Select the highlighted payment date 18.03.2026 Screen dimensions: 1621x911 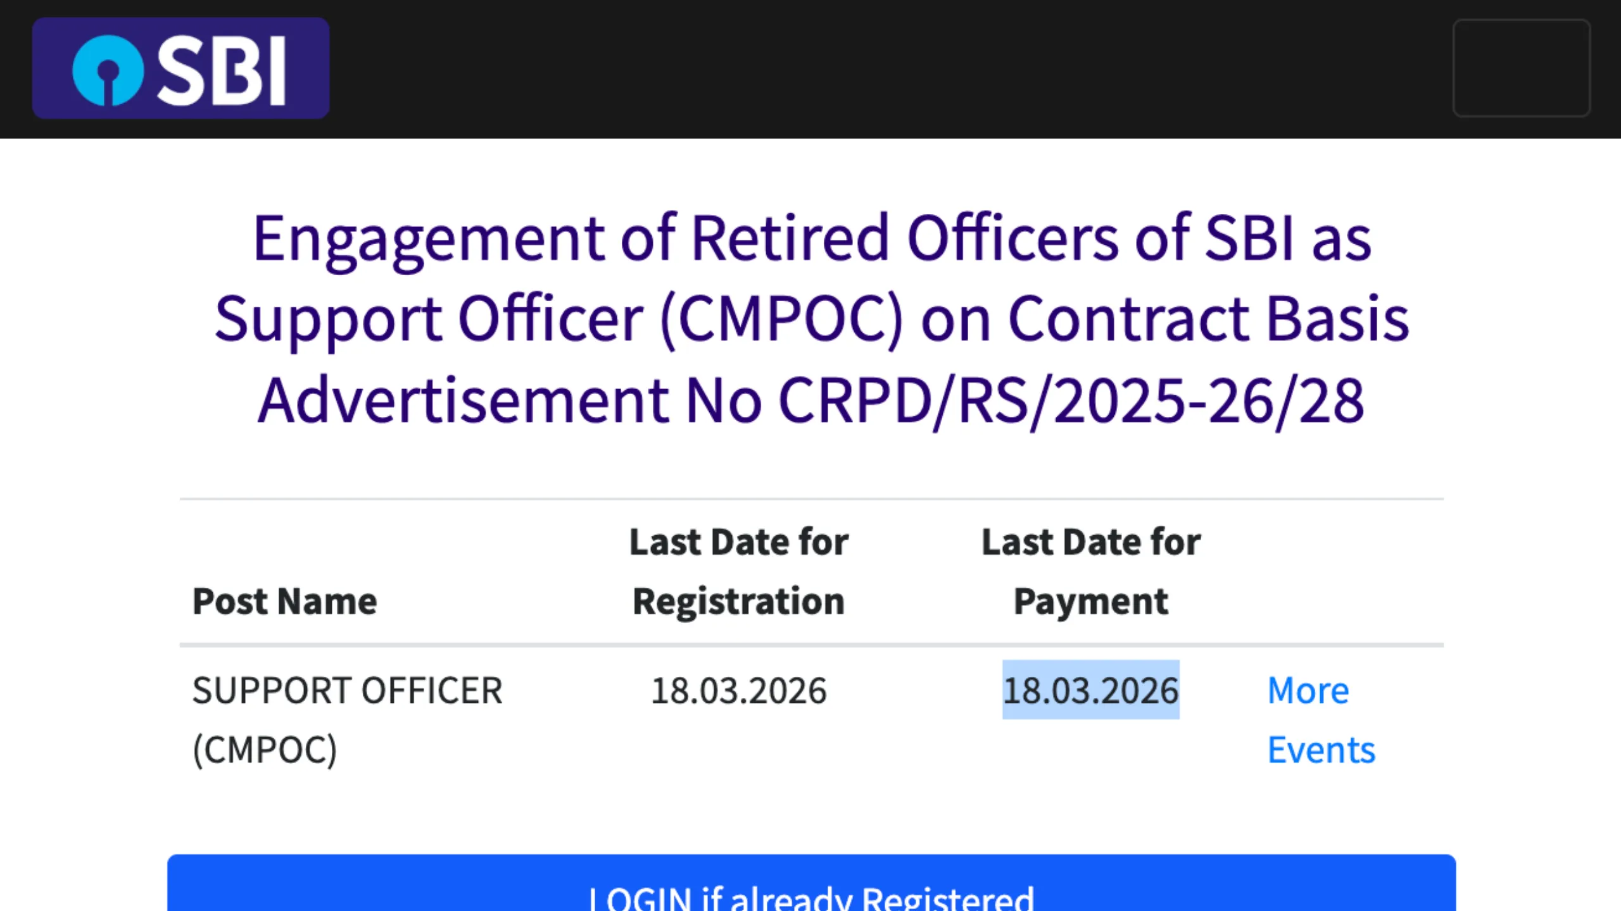(x=1091, y=691)
